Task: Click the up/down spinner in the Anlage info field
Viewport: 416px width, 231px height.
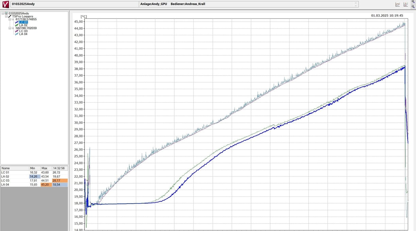Action: pos(356,4)
